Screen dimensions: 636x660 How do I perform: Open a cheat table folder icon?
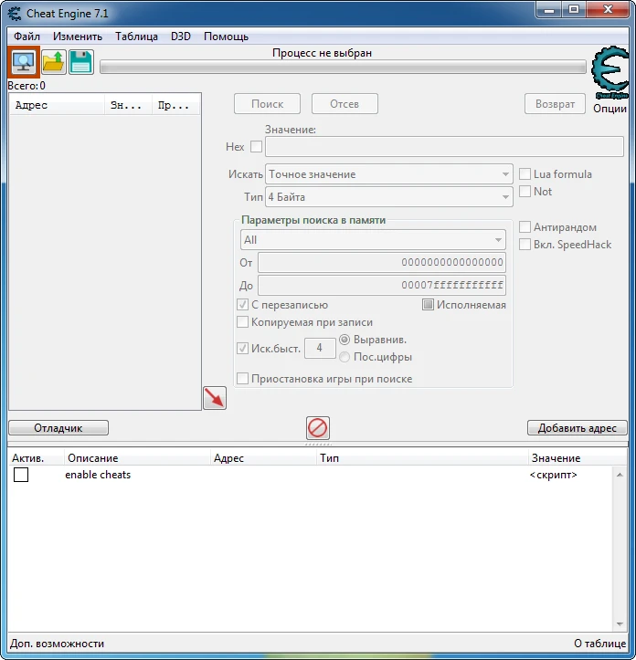tap(54, 62)
